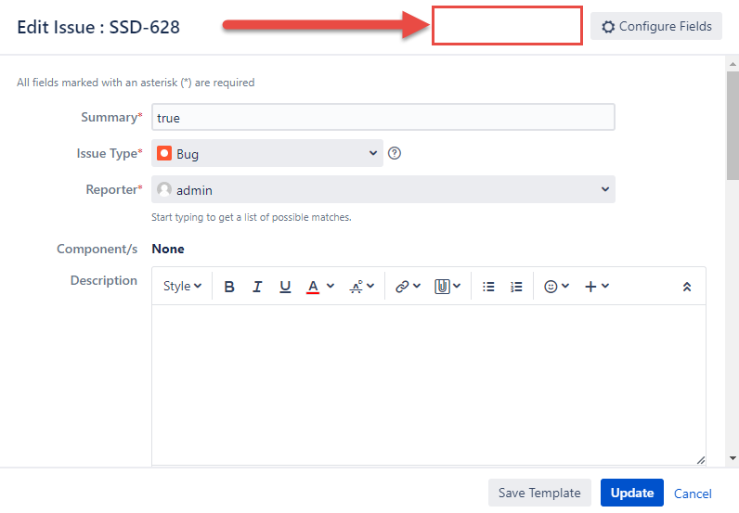Toggle bold formatting in description toolbar

pyautogui.click(x=229, y=287)
